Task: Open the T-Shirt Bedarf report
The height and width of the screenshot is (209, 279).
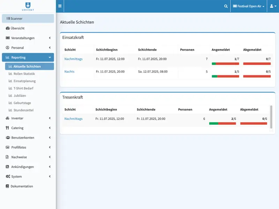Action: [x=30, y=88]
